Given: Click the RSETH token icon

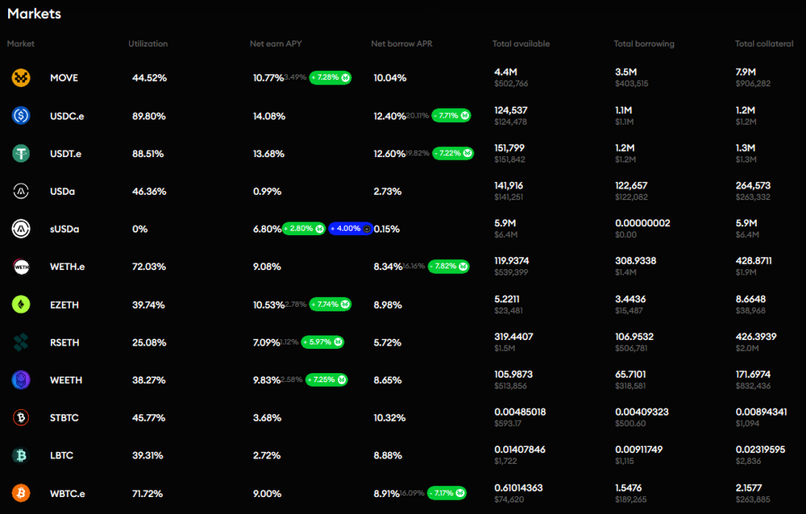Looking at the screenshot, I should coord(21,342).
